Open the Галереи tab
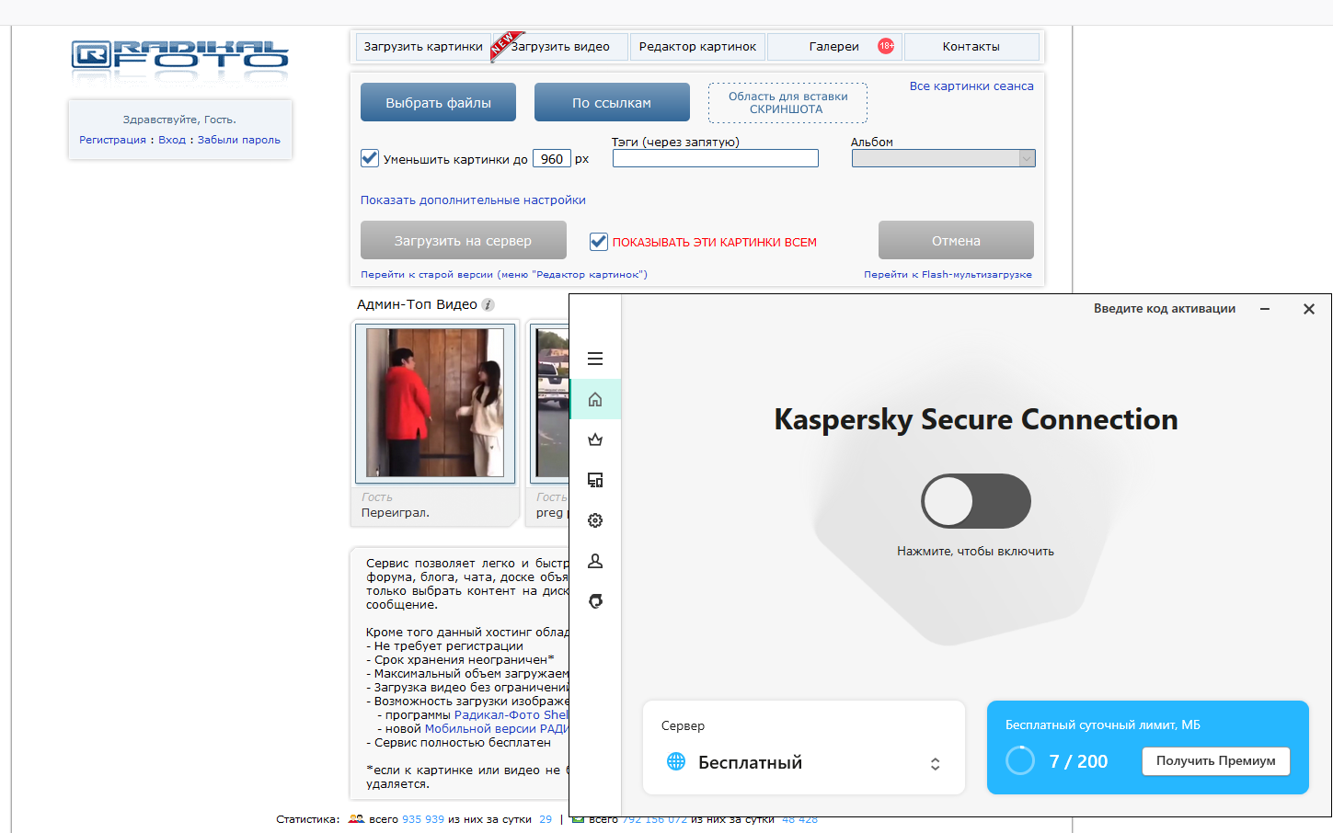 click(834, 46)
